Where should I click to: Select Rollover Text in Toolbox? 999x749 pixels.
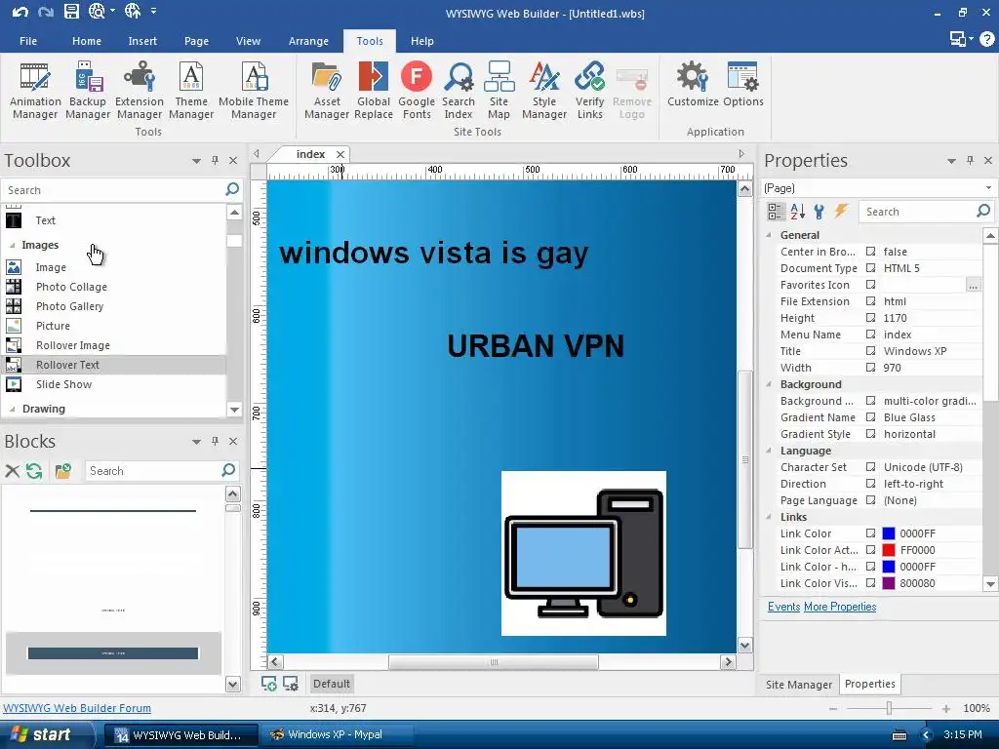pos(114,365)
